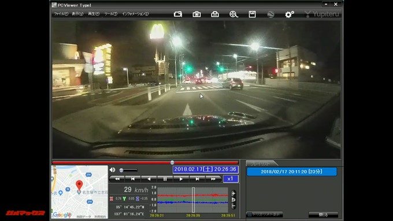Click the date time display 2018.02.17 20:26:36
The height and width of the screenshot is (221, 393).
[x=205, y=170]
